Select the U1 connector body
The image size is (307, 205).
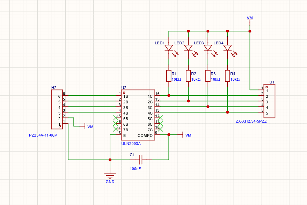[269, 101]
